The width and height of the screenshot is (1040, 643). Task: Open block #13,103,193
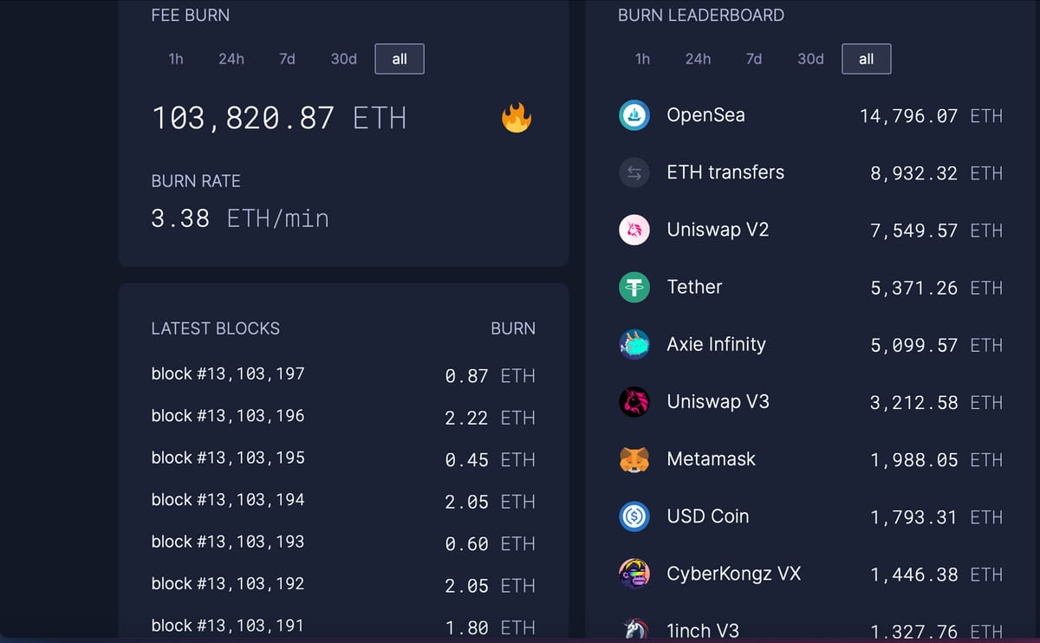[228, 542]
